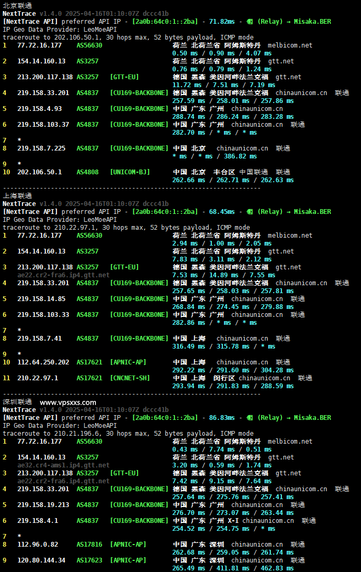Click the 丰台区 district label
This screenshot has width=361, height=572.
(224, 172)
